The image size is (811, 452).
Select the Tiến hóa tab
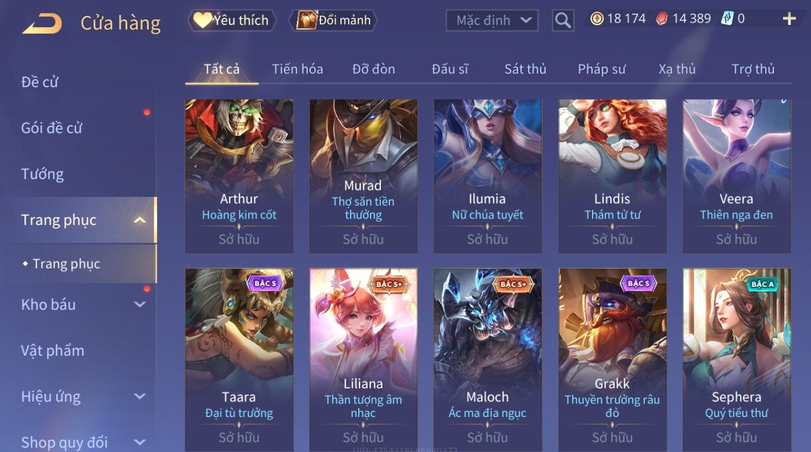point(297,69)
